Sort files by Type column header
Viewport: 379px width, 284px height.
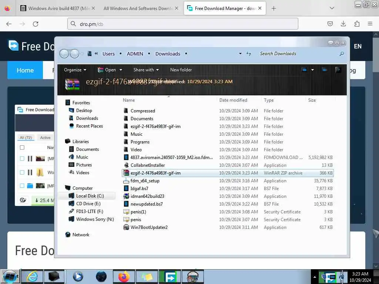(269, 100)
